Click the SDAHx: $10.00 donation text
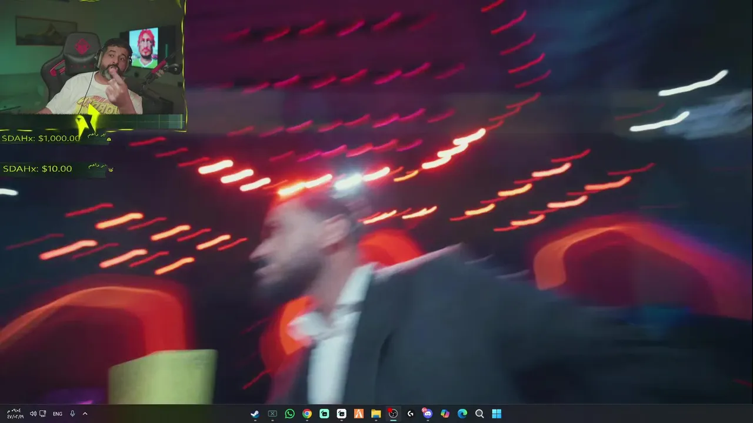Screen dimensions: 753x423 pos(37,169)
